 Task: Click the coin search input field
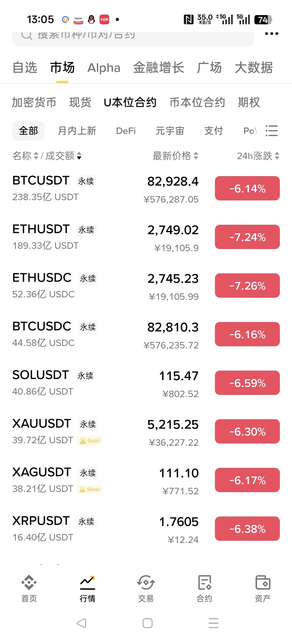[132, 36]
